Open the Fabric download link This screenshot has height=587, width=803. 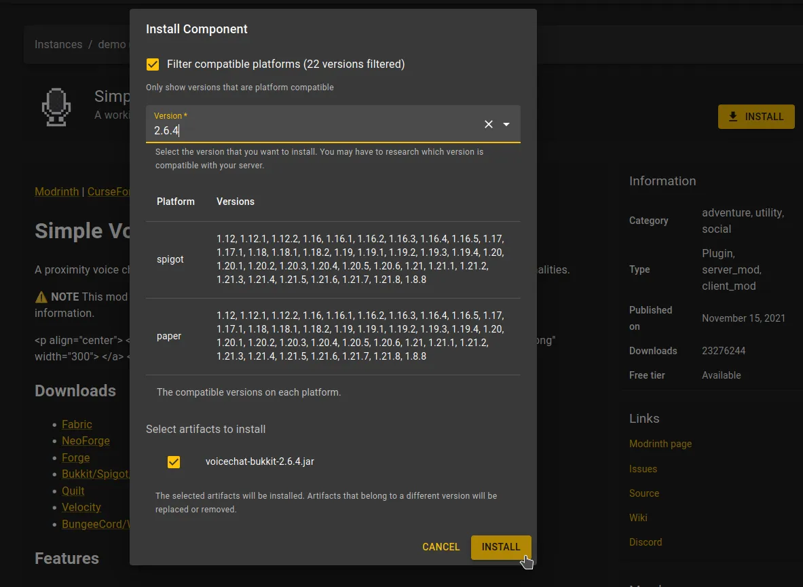(x=77, y=424)
